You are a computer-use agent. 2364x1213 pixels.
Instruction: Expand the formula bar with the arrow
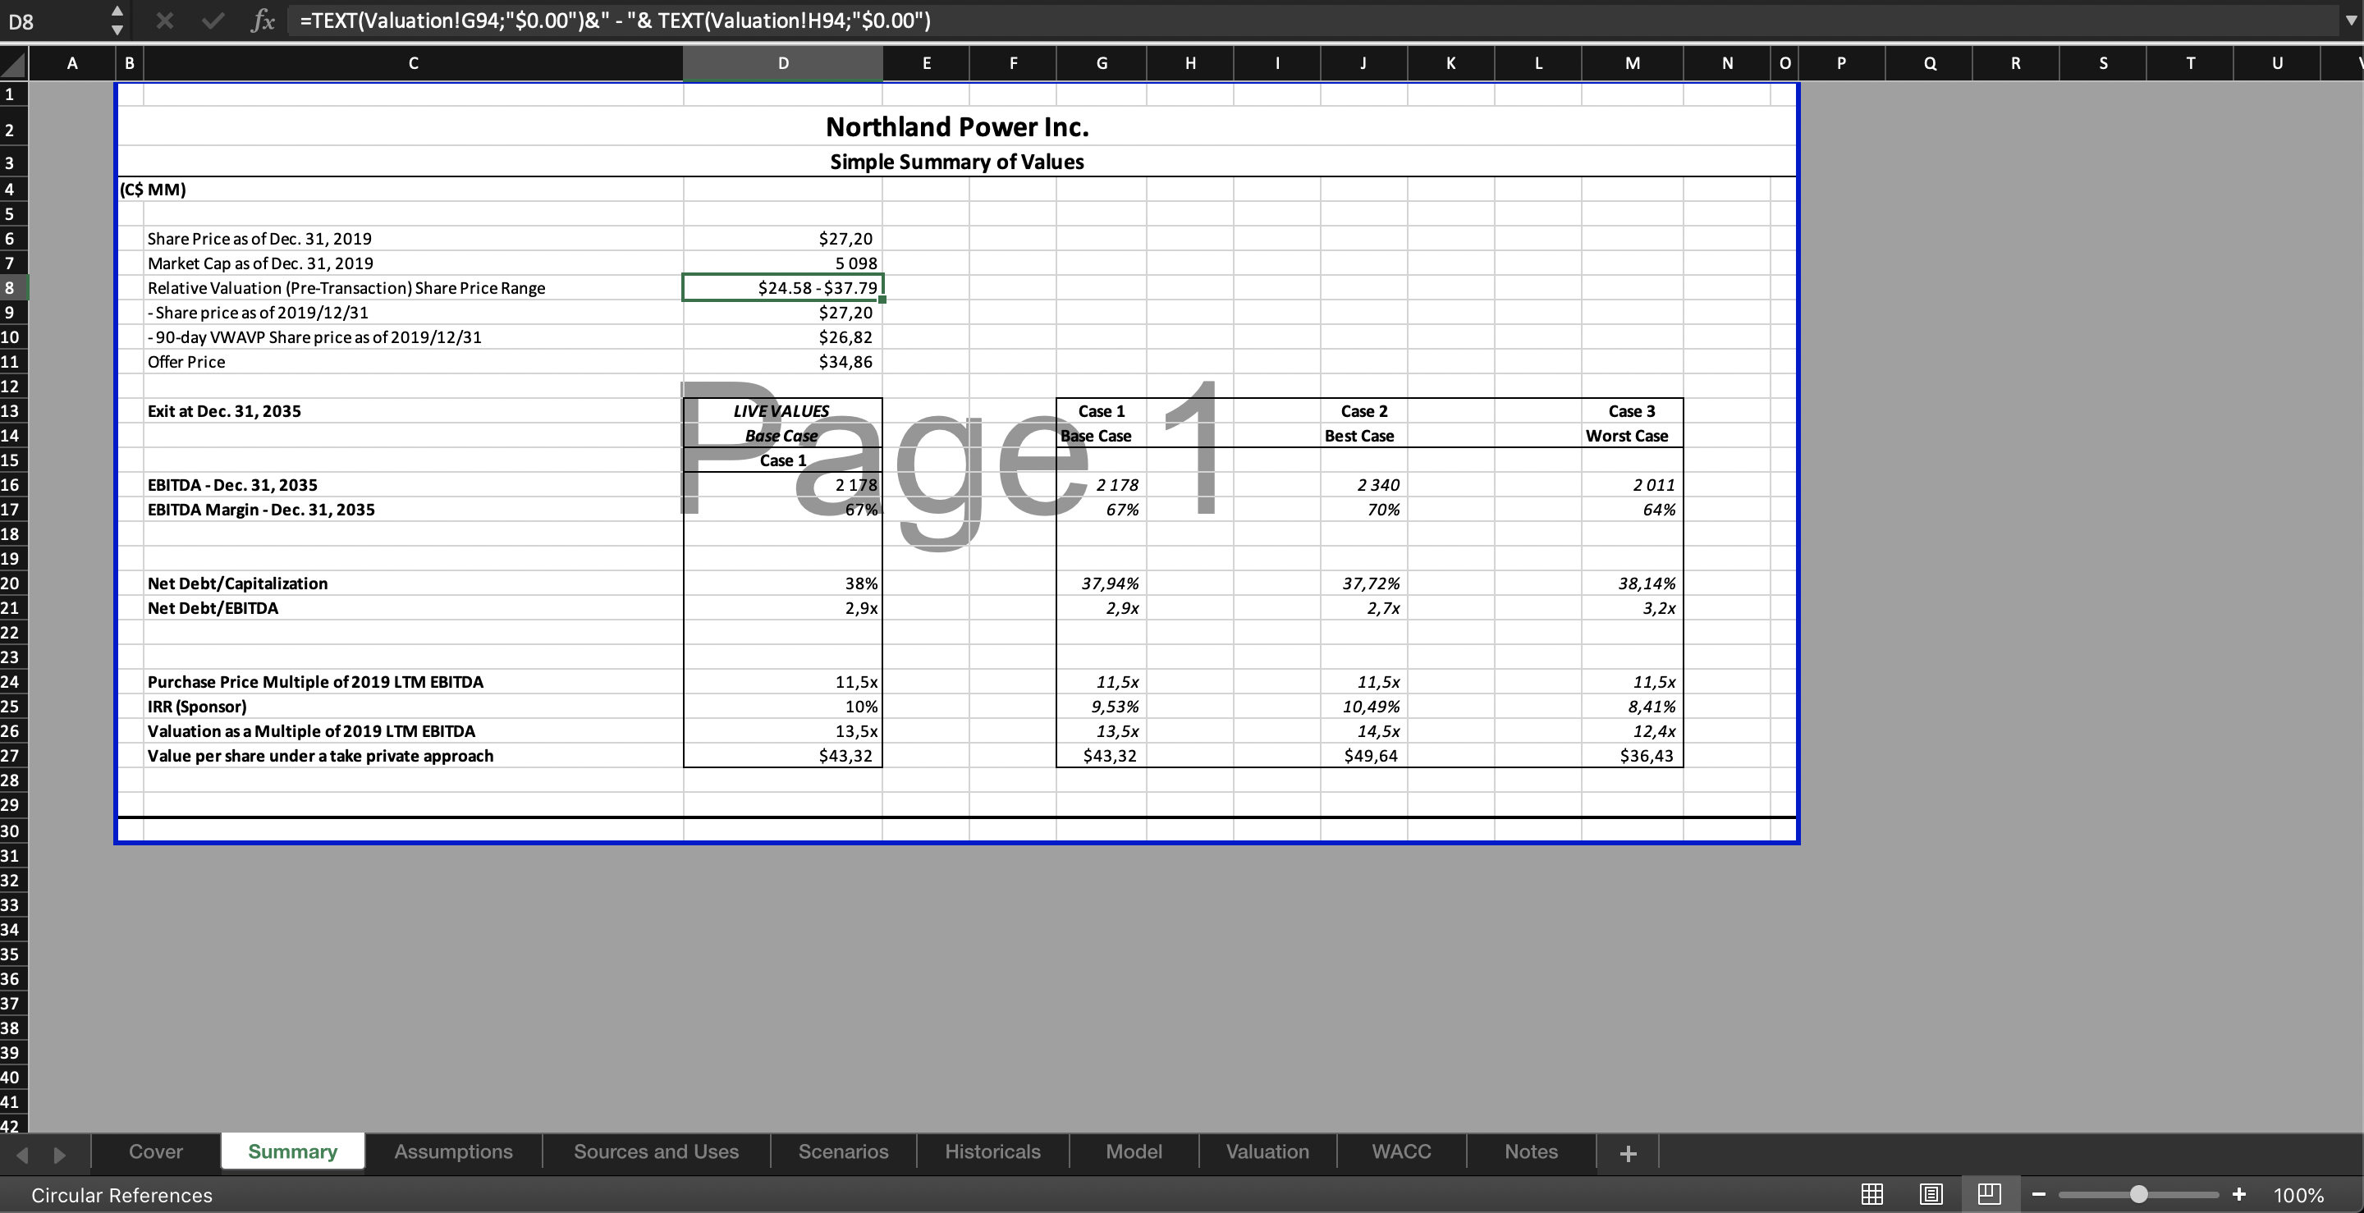[2350, 21]
